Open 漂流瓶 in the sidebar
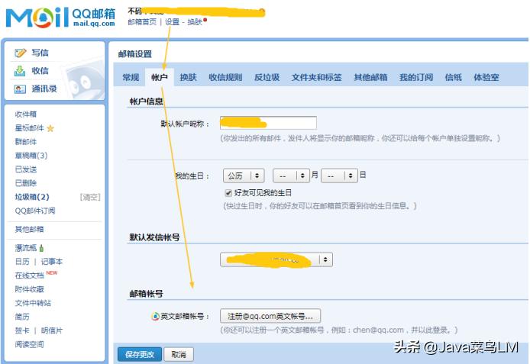 26,248
